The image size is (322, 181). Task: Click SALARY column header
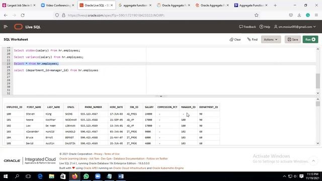(149, 107)
